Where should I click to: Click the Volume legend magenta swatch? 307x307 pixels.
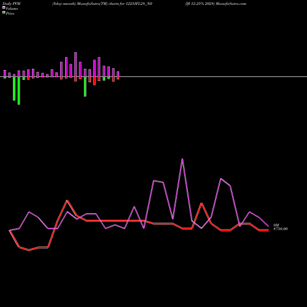point(4,7)
